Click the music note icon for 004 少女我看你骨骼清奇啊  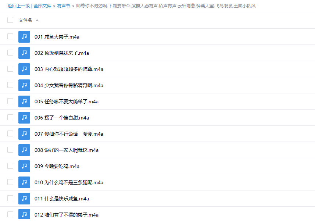[x=24, y=85]
